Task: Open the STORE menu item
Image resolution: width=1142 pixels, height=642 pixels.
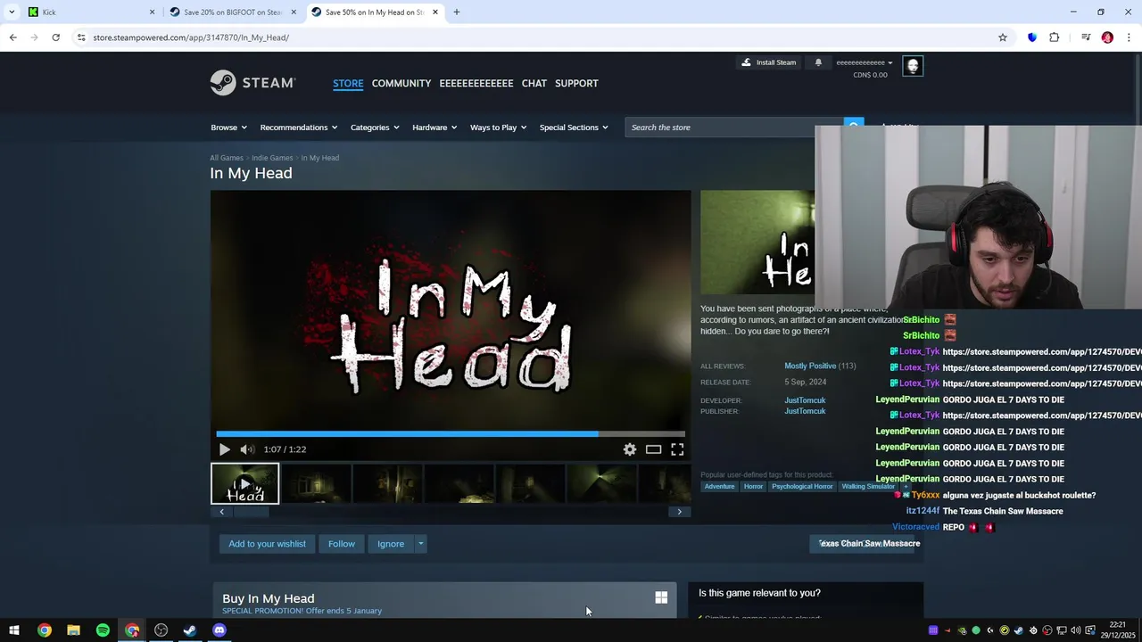Action: [x=348, y=83]
